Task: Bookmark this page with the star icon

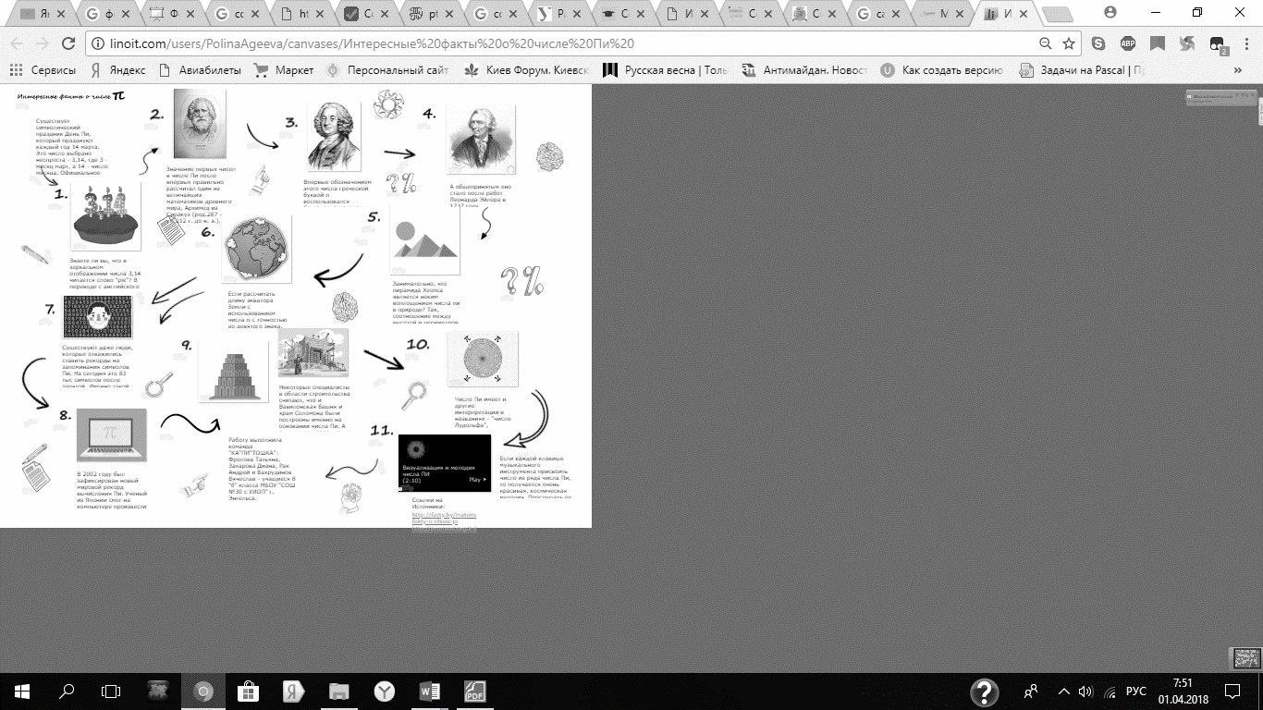Action: pos(1069,43)
